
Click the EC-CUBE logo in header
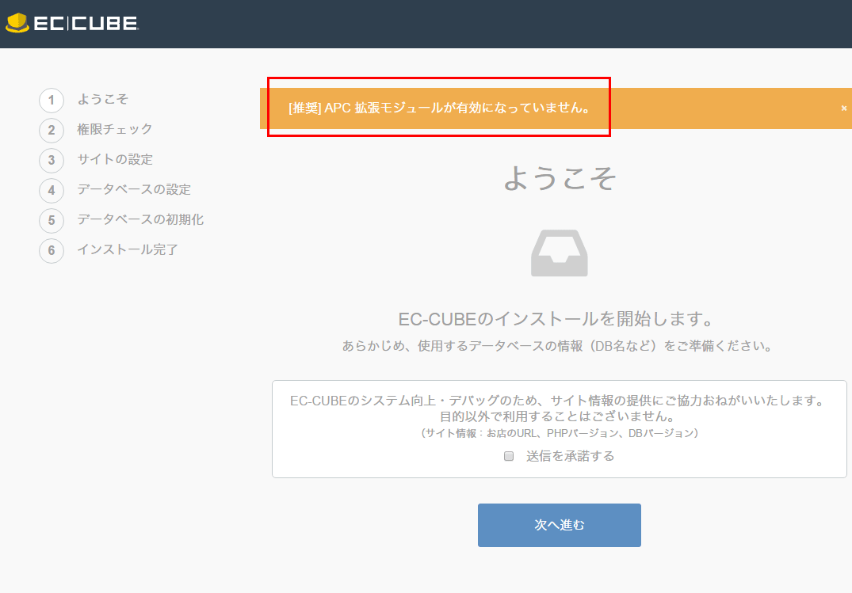coord(72,23)
